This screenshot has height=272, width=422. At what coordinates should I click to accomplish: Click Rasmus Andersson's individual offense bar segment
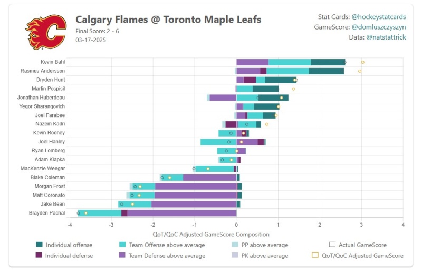click(x=327, y=71)
